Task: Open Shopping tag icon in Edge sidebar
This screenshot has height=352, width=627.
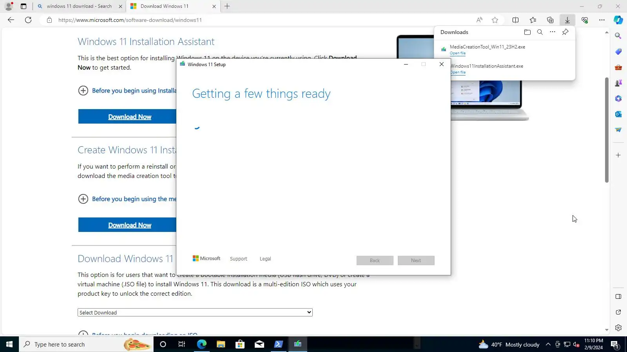Action: coord(618,52)
